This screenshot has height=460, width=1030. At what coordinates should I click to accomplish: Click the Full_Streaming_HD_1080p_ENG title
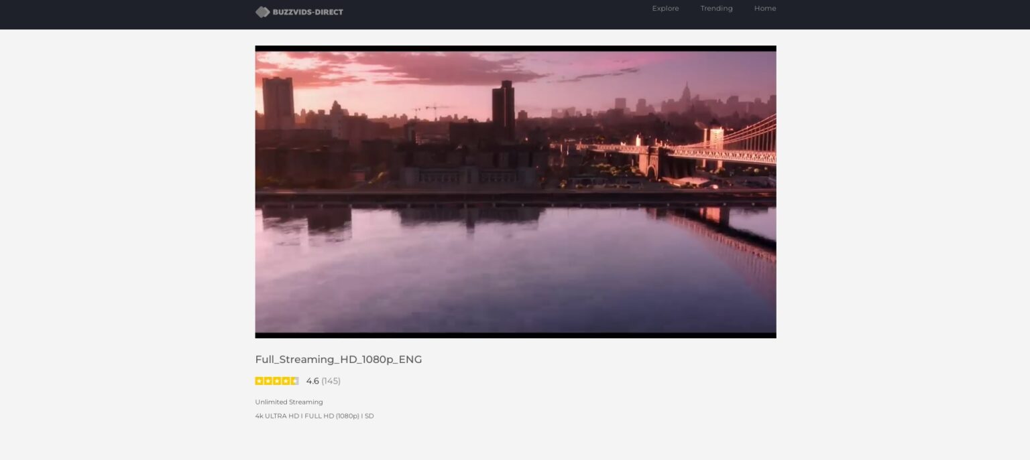(338, 360)
